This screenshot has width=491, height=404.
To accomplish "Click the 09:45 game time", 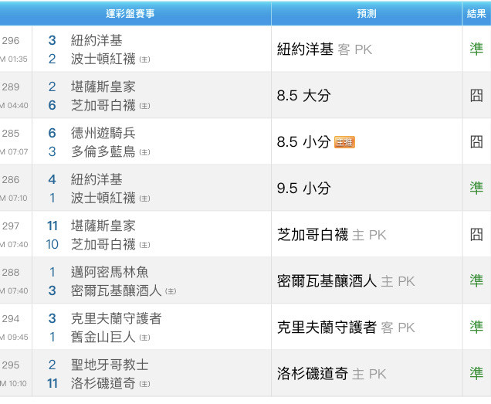I will (x=18, y=338).
